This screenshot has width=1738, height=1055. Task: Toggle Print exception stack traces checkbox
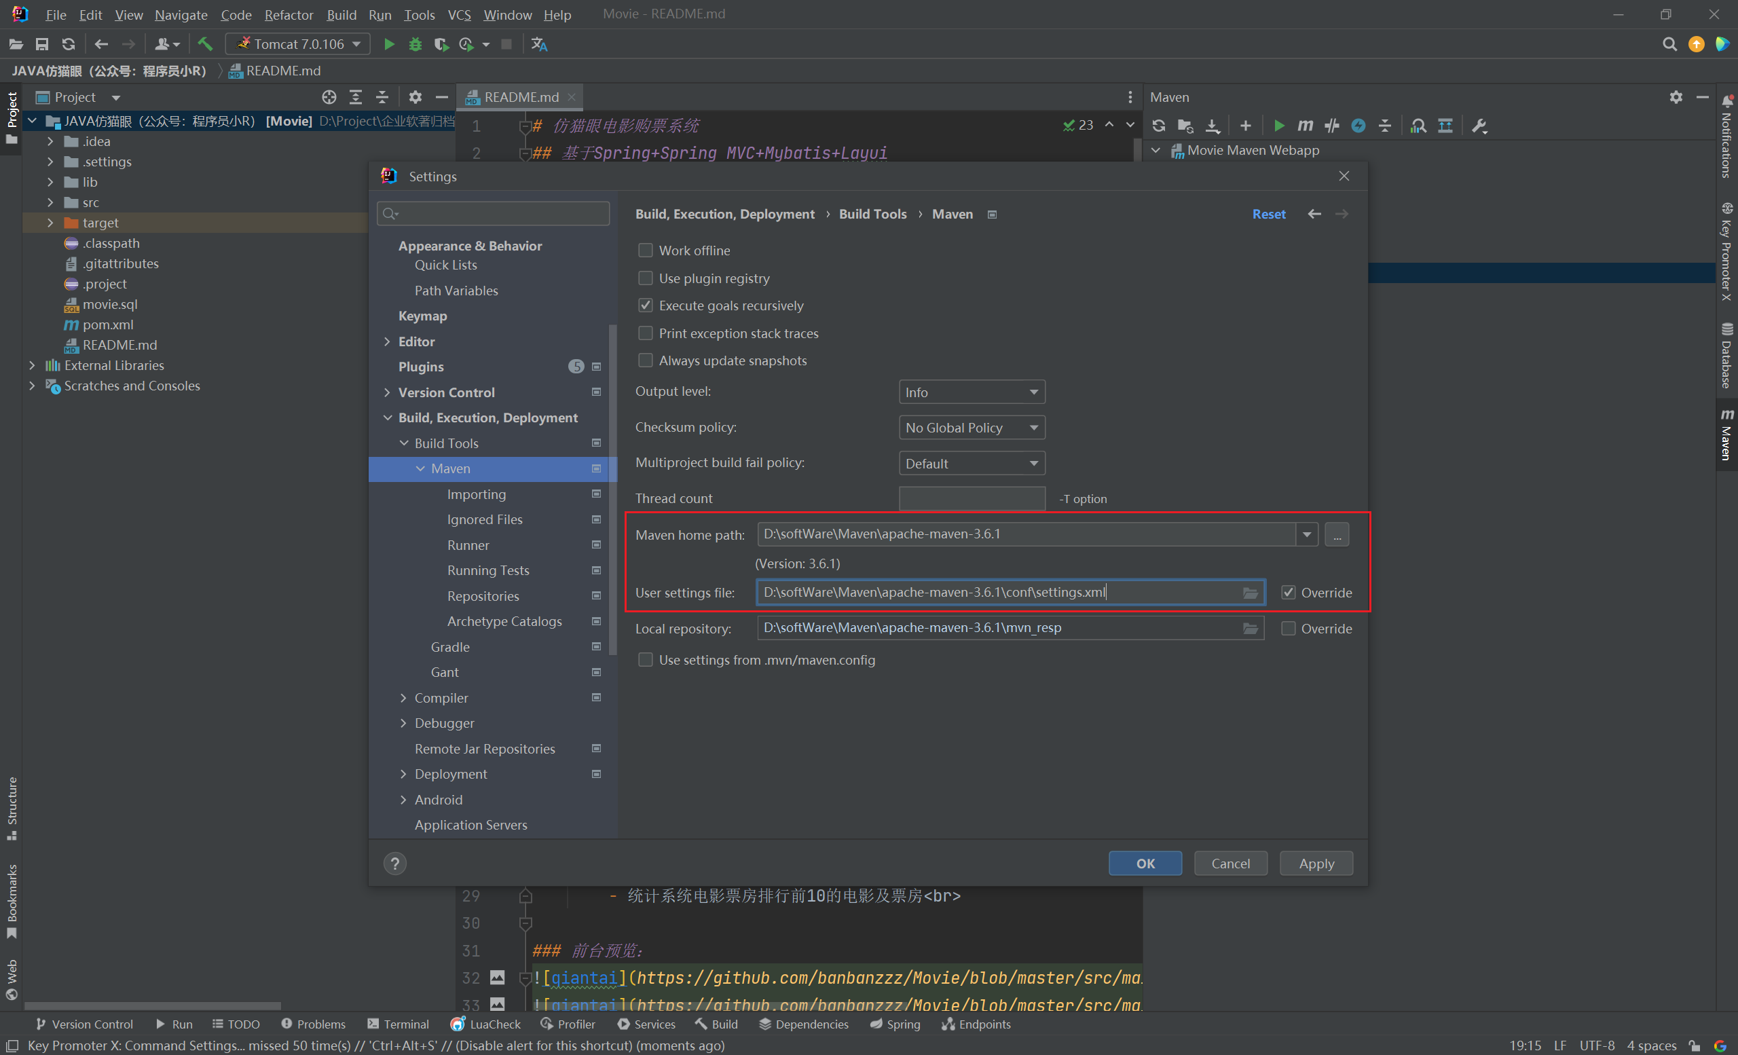click(643, 333)
